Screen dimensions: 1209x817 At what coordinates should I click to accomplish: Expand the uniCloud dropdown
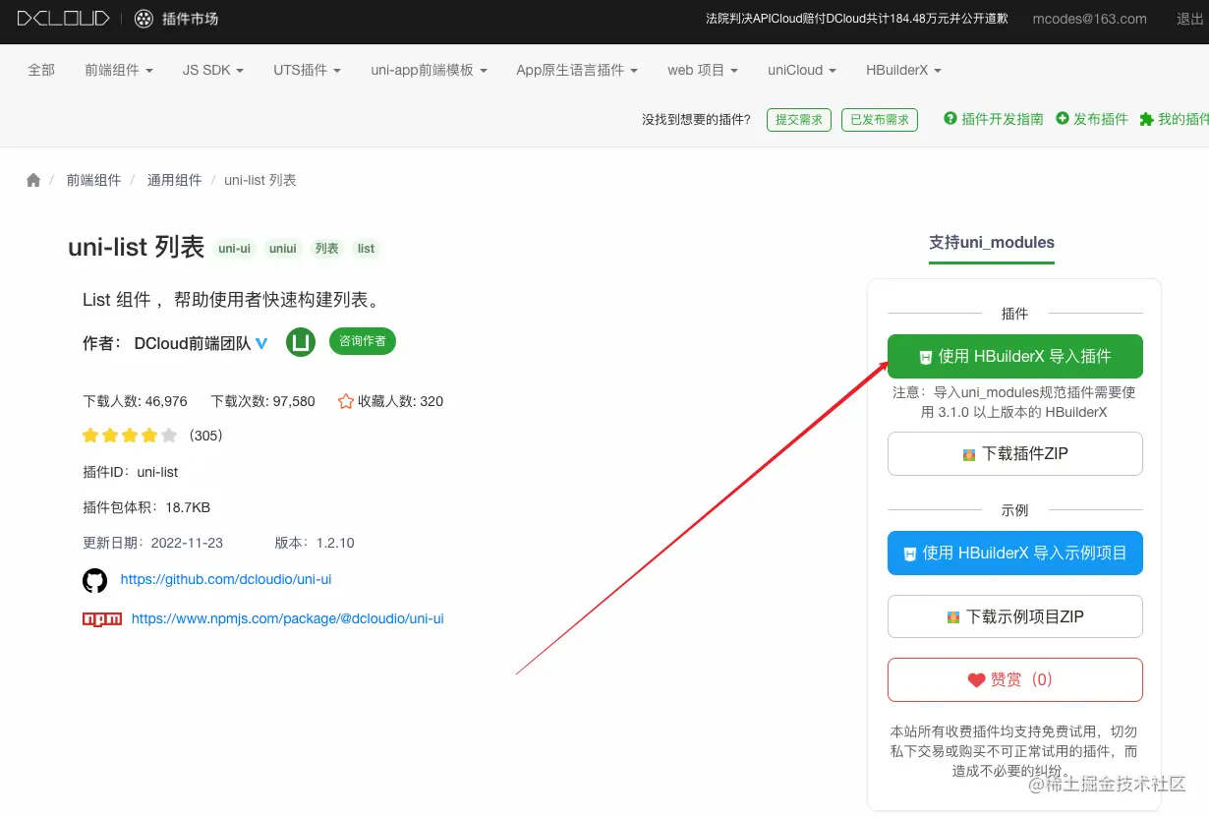[x=802, y=70]
